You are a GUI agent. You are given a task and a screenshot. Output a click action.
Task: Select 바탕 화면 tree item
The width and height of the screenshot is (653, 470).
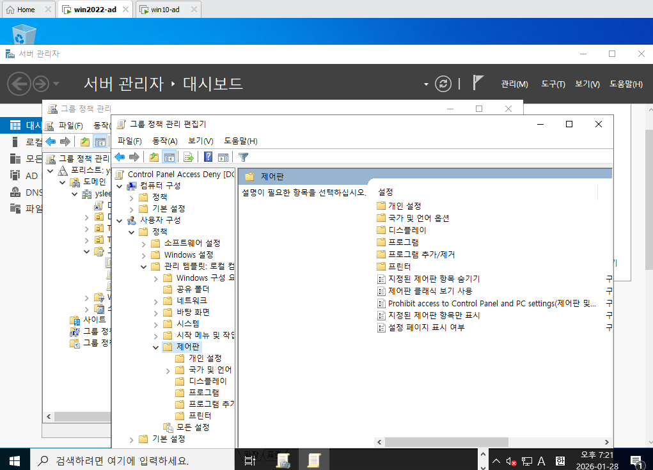(193, 312)
